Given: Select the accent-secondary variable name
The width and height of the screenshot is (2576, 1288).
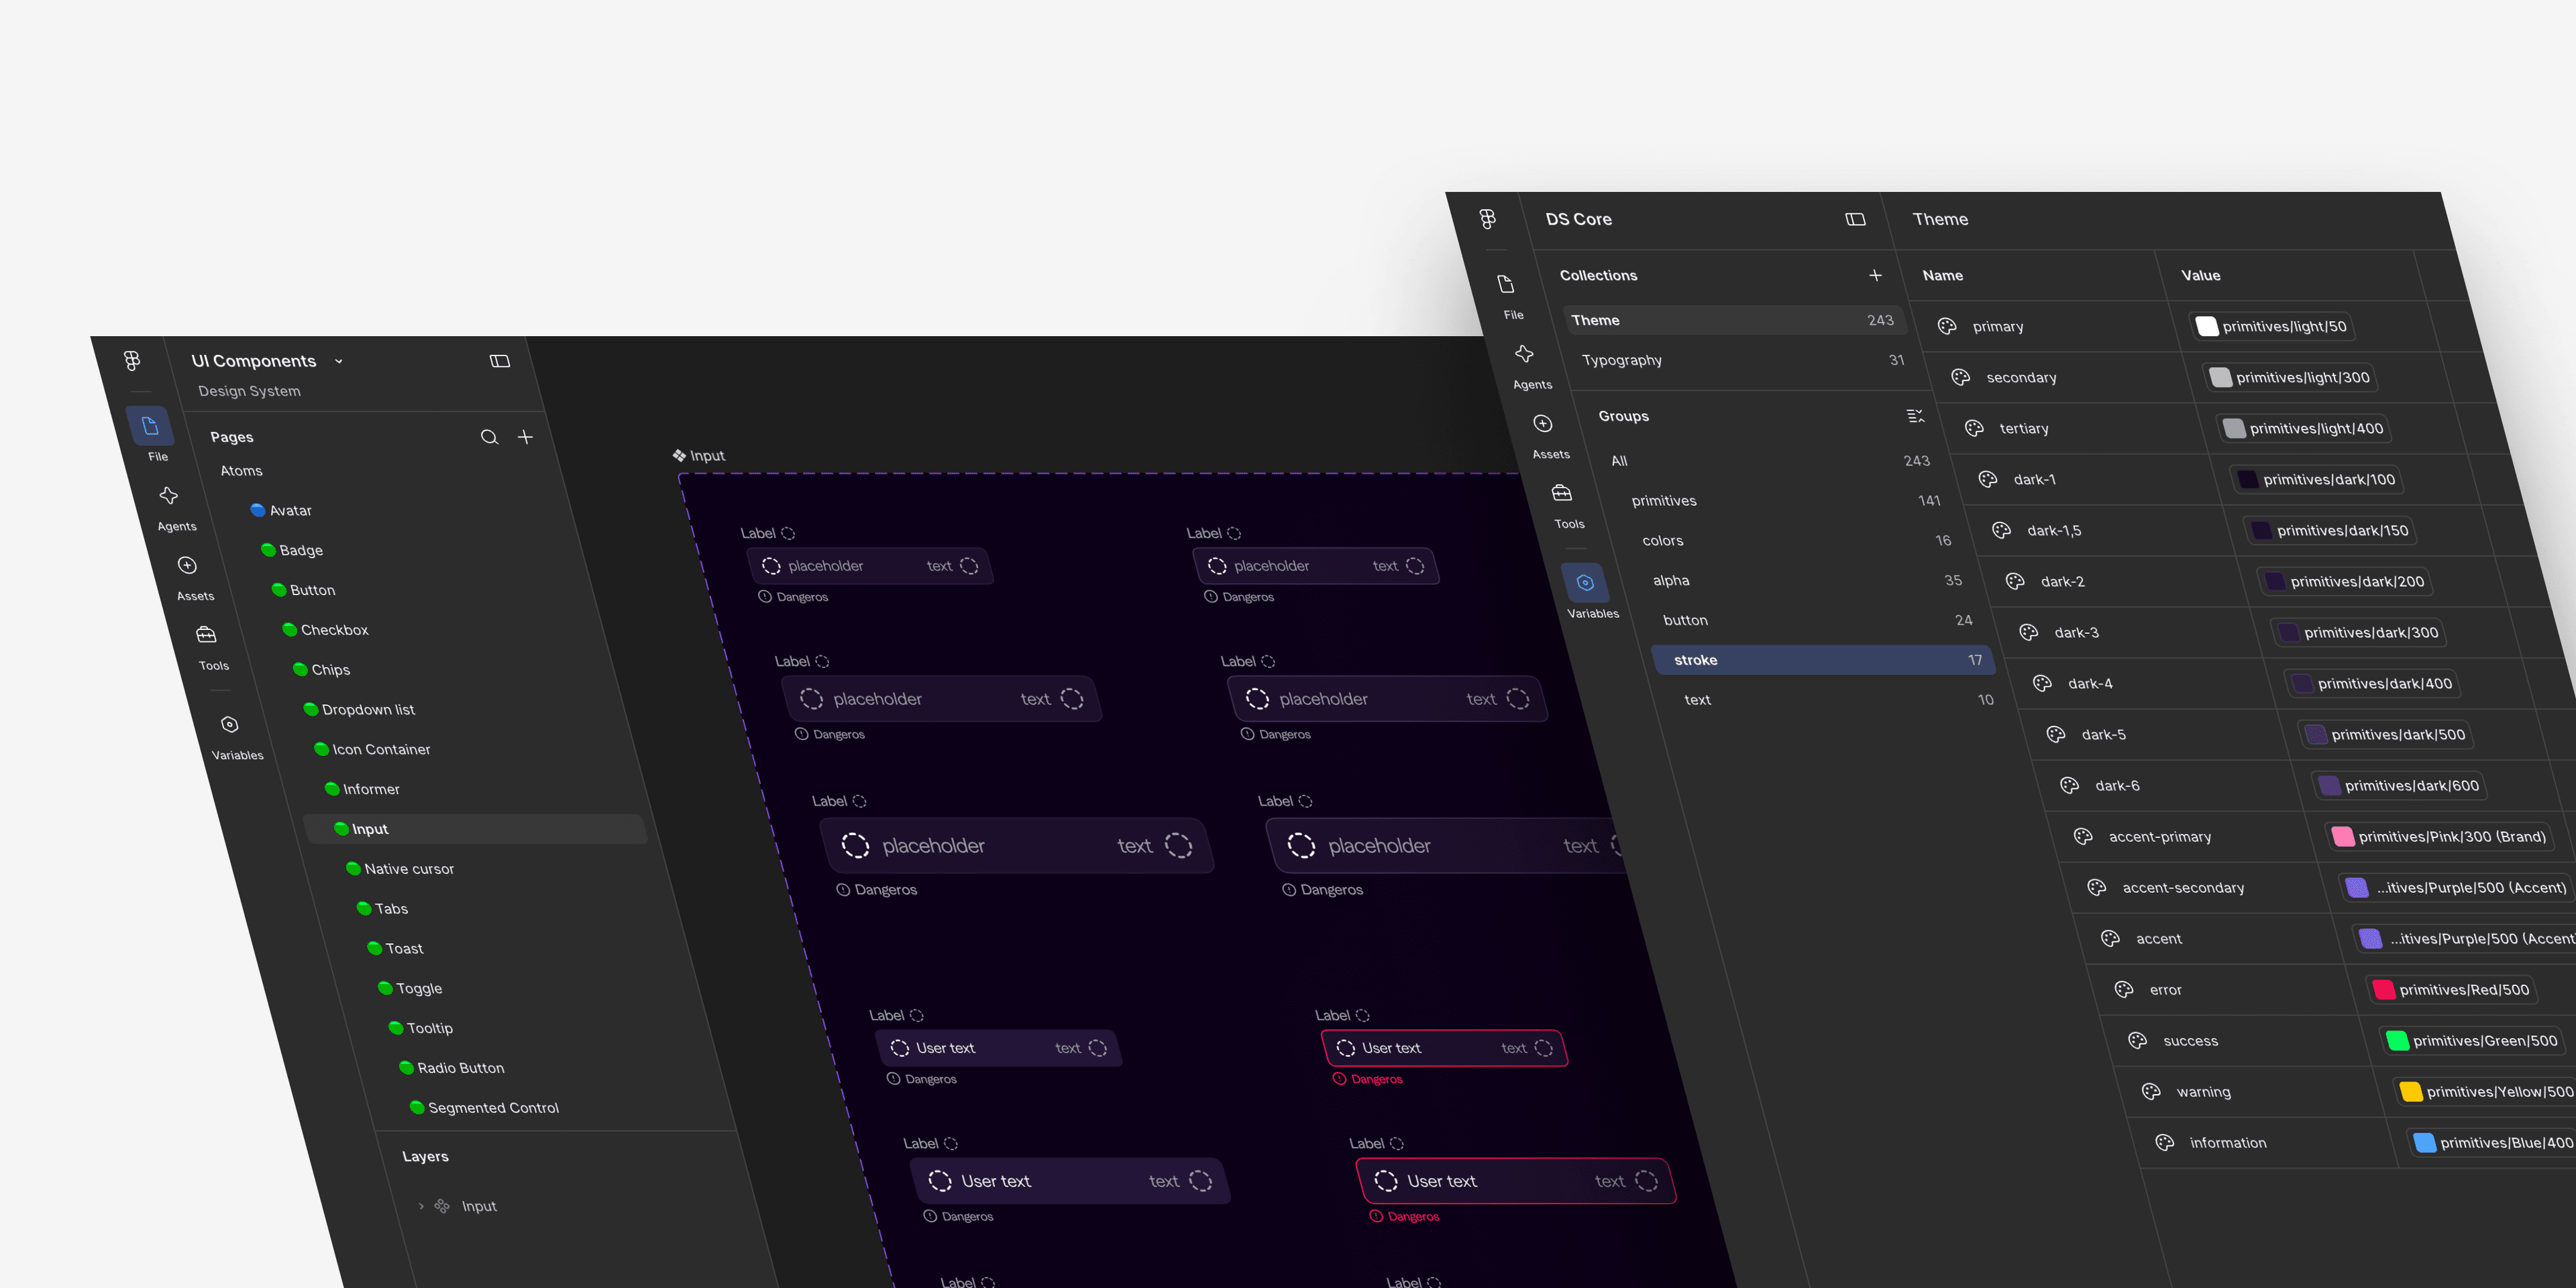Looking at the screenshot, I should pos(2183,887).
